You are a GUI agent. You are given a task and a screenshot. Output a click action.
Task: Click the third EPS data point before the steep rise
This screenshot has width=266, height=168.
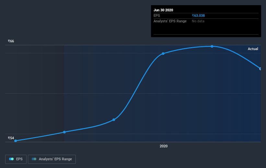114,120
